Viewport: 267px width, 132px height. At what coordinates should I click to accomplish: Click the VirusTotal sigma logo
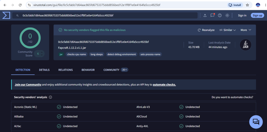6,15
